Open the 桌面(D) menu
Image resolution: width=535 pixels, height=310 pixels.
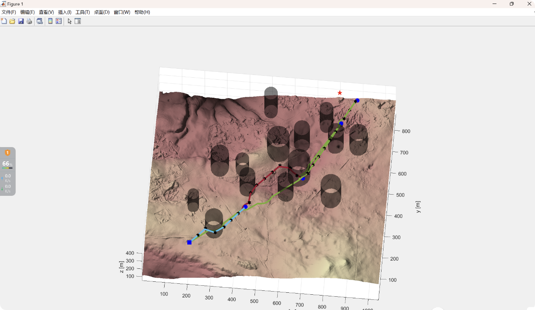[102, 12]
